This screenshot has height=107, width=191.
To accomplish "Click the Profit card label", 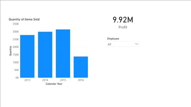I will 123,27.
